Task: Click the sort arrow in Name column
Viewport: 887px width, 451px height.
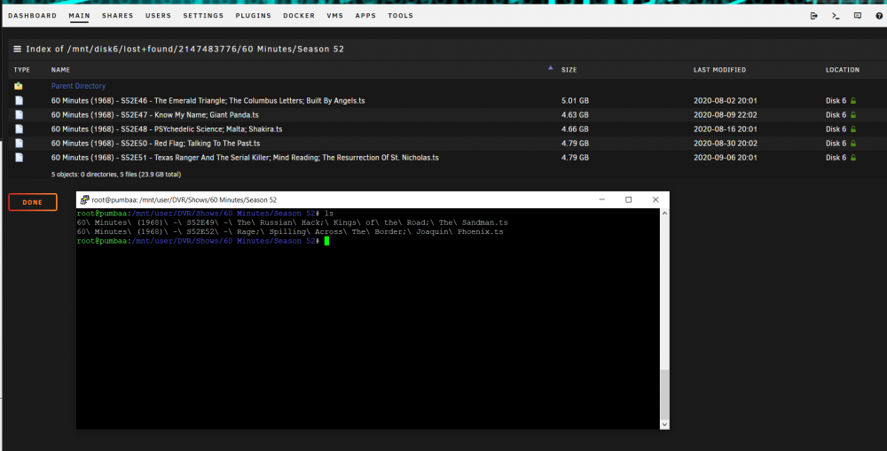Action: [551, 68]
